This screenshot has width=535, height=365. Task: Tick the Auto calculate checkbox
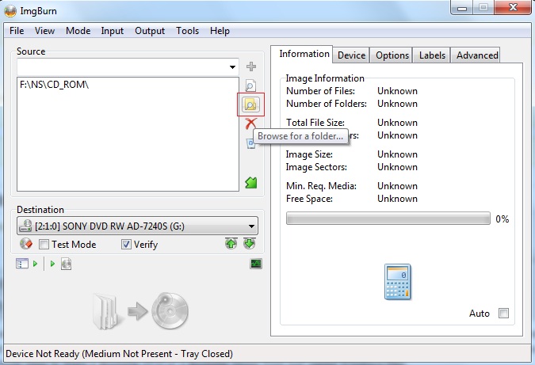click(x=503, y=314)
